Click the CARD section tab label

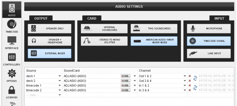coord(92,18)
